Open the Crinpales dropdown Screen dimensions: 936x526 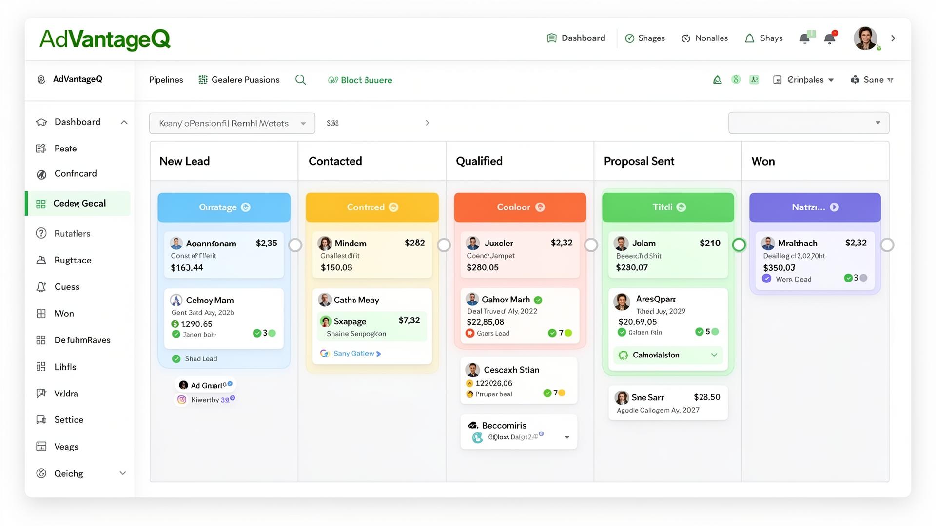coord(804,80)
